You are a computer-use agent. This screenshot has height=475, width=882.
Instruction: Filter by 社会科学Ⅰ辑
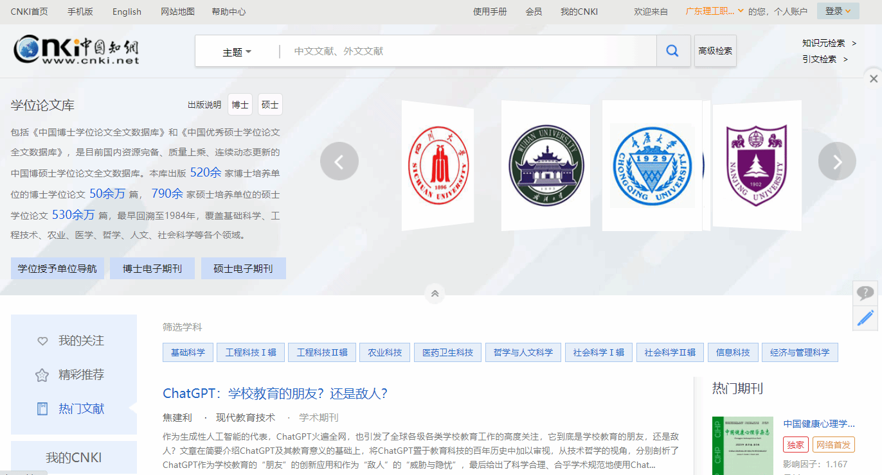tap(598, 352)
